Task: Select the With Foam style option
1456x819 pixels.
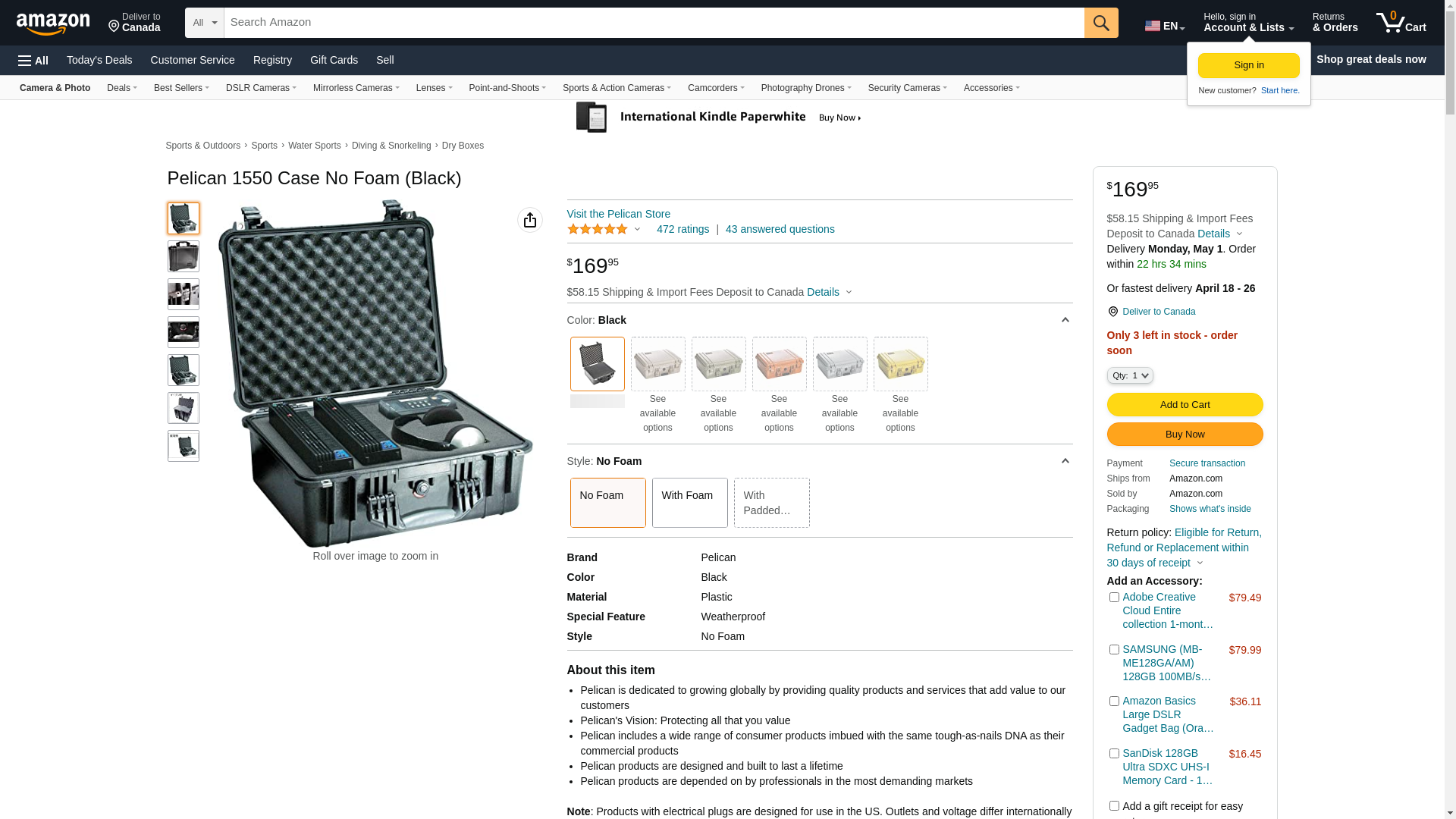Action: click(x=689, y=503)
